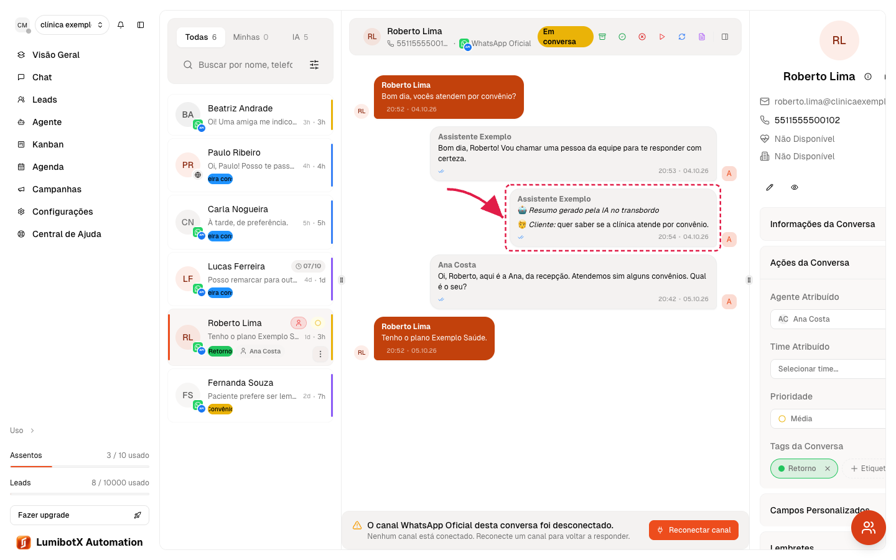Open the conversation filter options icon

pos(314,65)
